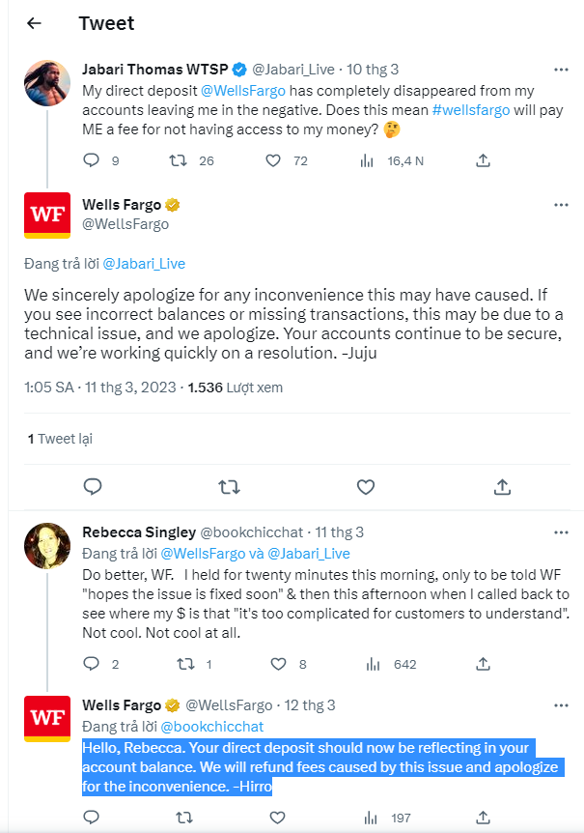Image resolution: width=584 pixels, height=833 pixels.
Task: Open more options for Jabari Thomas's tweet
Action: (560, 71)
